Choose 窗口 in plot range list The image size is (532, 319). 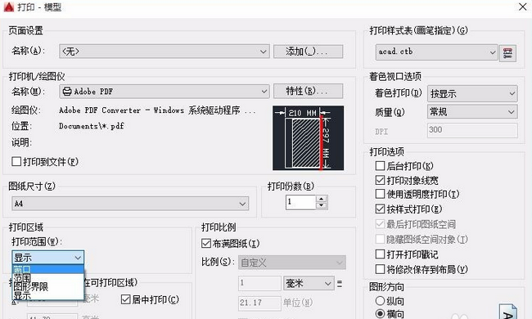pyautogui.click(x=47, y=269)
